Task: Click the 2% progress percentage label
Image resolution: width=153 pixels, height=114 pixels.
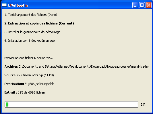Action: (143, 105)
